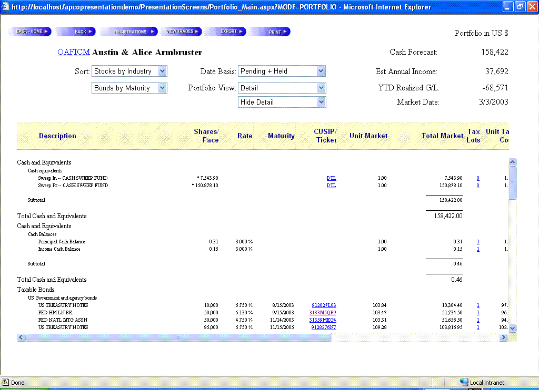539x390 pixels.
Task: Restore down the Internet Explorer window
Action: (x=520, y=6)
